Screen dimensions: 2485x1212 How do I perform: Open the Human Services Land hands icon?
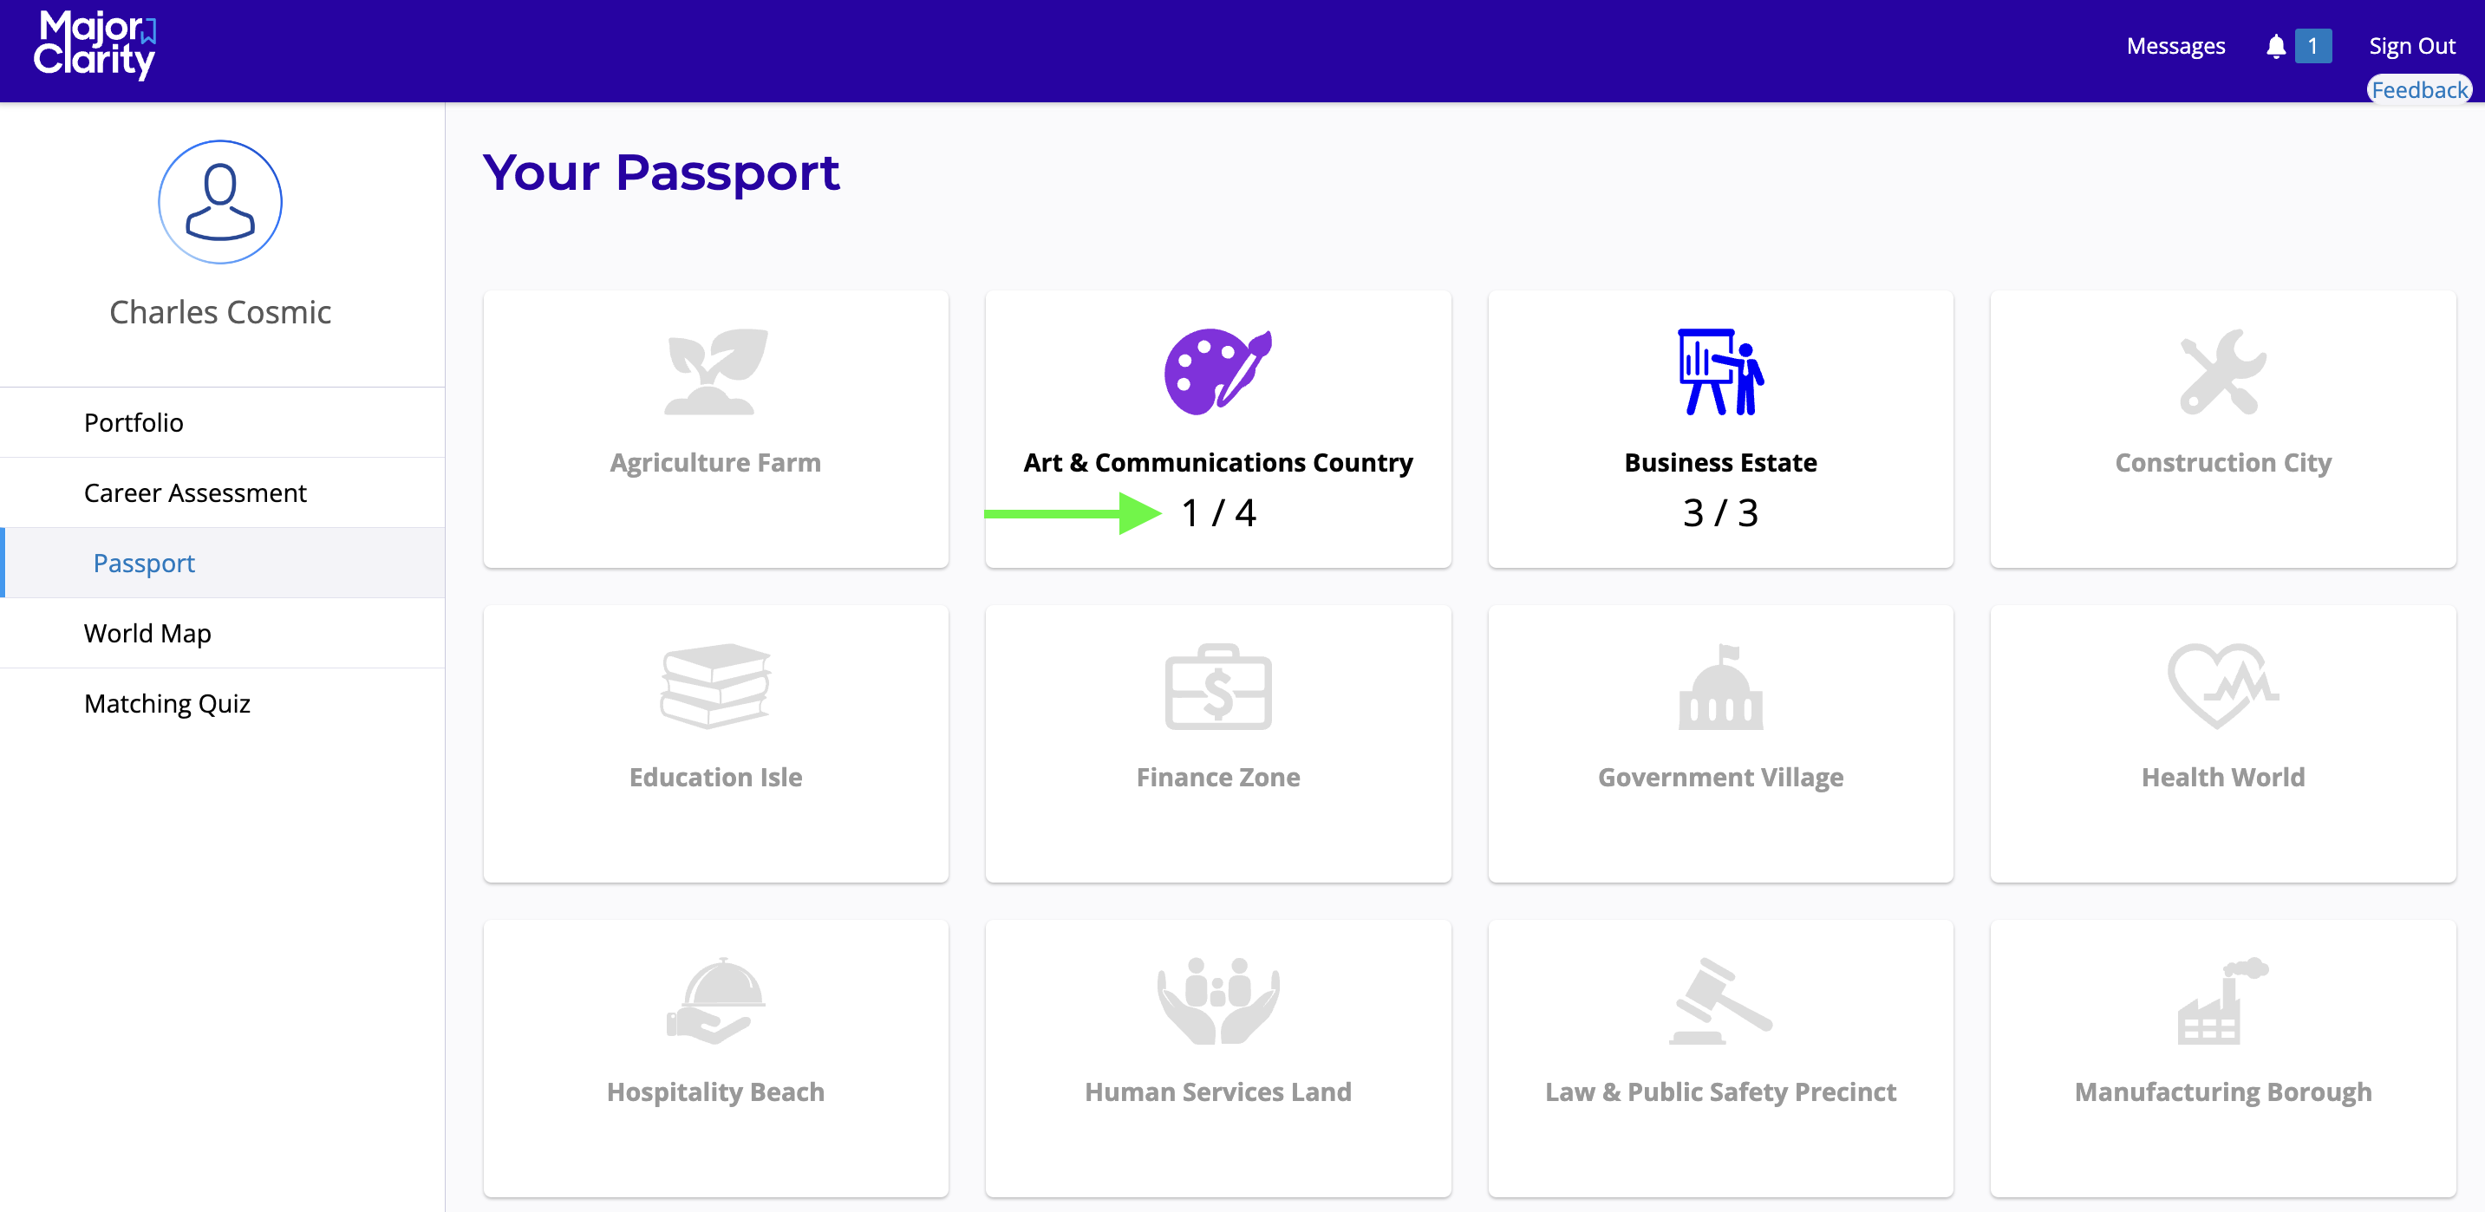pyautogui.click(x=1217, y=1000)
